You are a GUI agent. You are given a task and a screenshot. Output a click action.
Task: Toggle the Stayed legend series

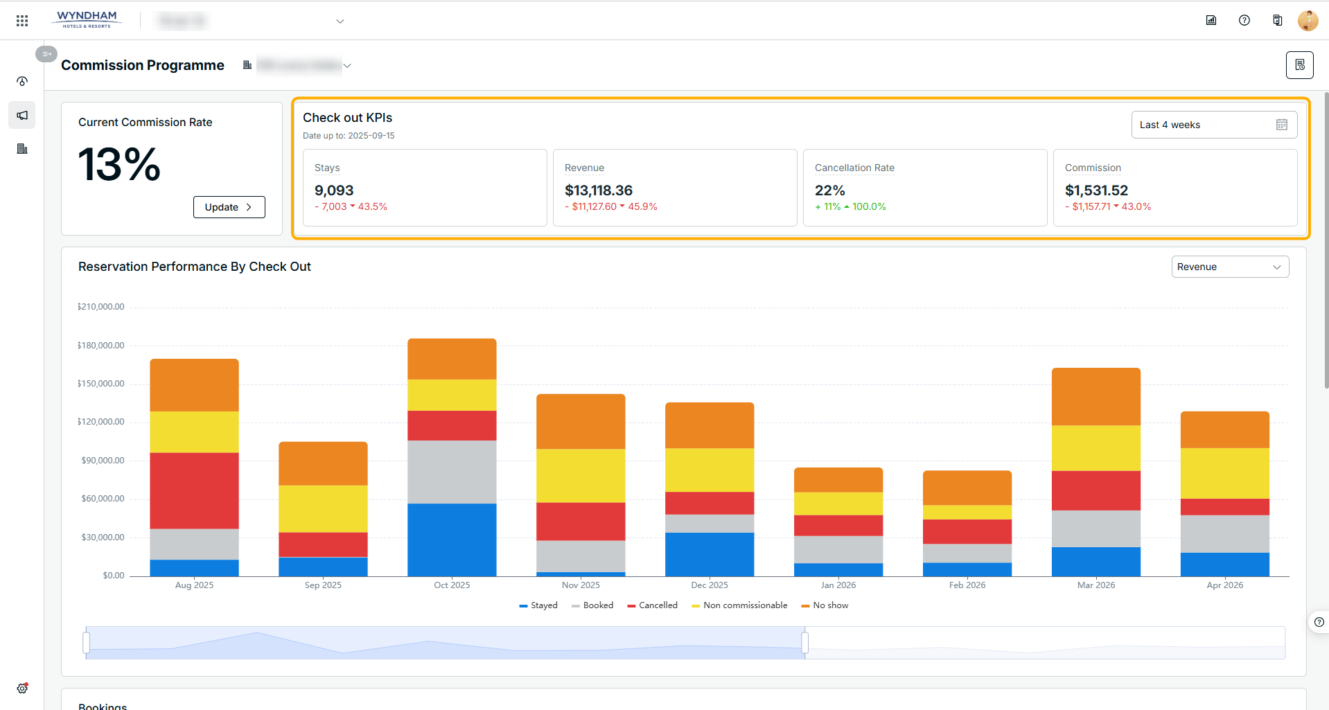coord(538,605)
